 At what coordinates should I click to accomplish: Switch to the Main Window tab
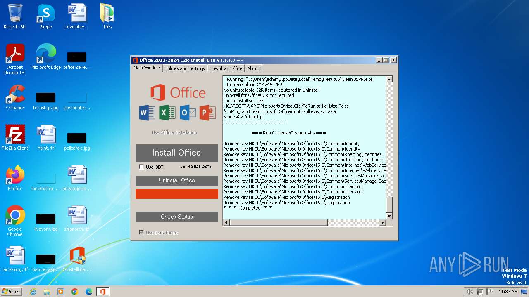147,68
